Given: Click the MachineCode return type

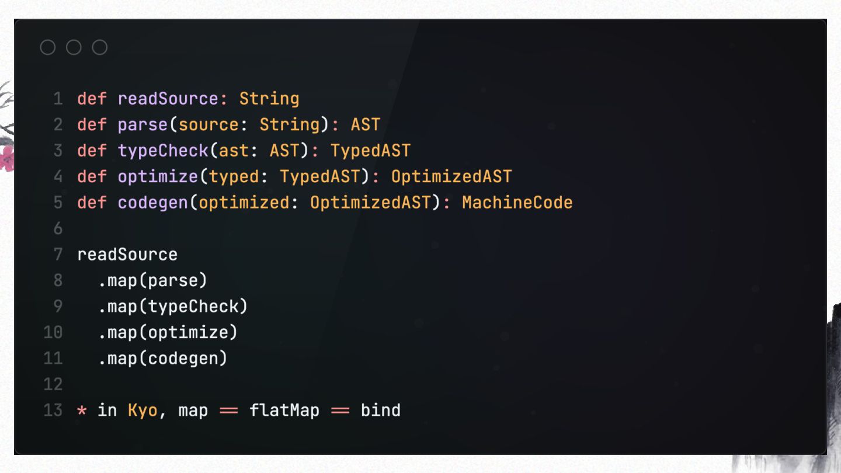Looking at the screenshot, I should click(x=517, y=203).
